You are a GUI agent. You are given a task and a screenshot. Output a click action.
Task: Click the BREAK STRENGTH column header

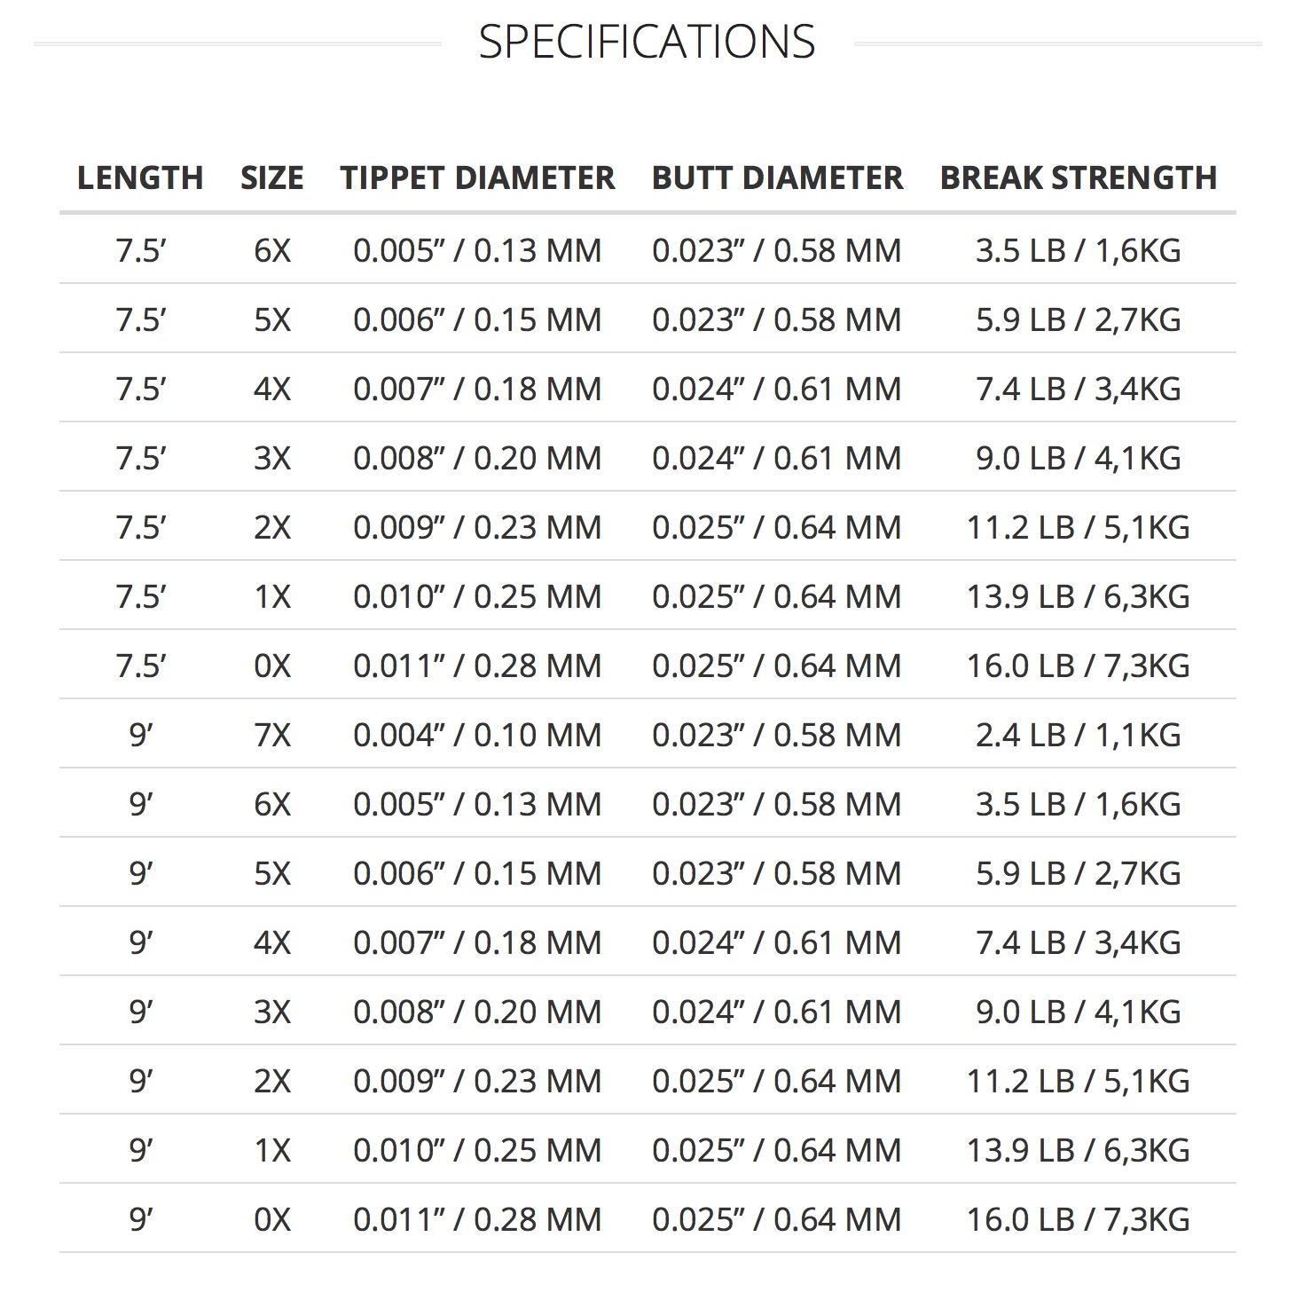click(x=1079, y=177)
